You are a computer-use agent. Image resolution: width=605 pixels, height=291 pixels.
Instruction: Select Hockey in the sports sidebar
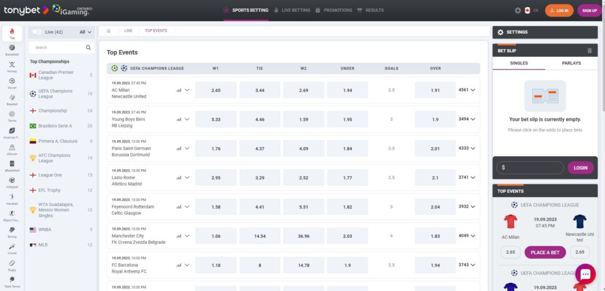tap(12, 66)
